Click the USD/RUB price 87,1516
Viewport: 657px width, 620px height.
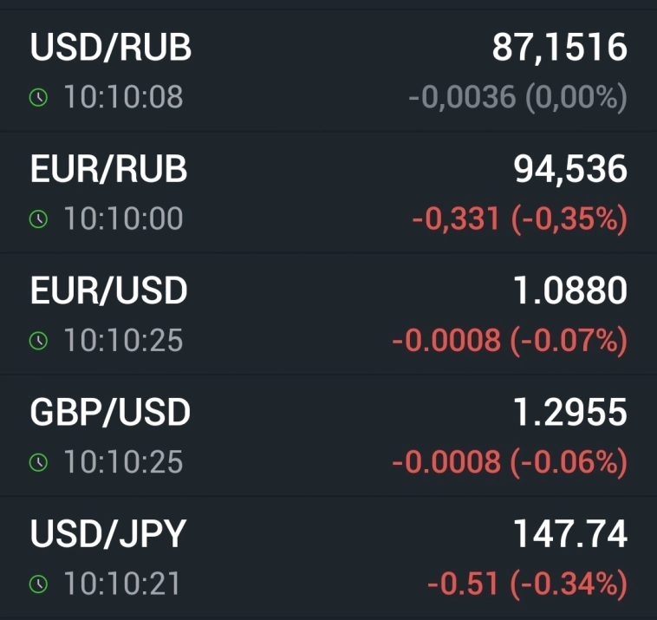[559, 48]
